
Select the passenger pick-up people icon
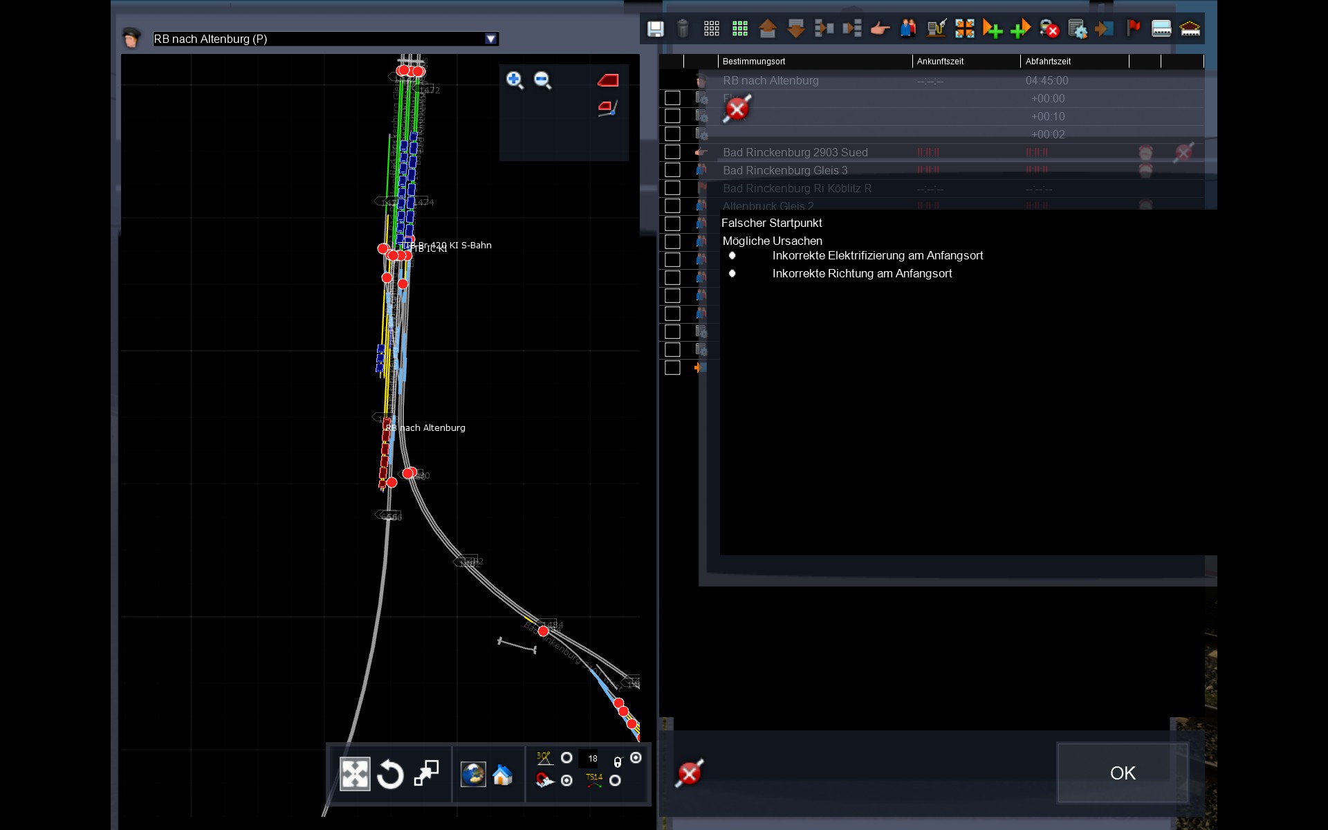pos(907,28)
